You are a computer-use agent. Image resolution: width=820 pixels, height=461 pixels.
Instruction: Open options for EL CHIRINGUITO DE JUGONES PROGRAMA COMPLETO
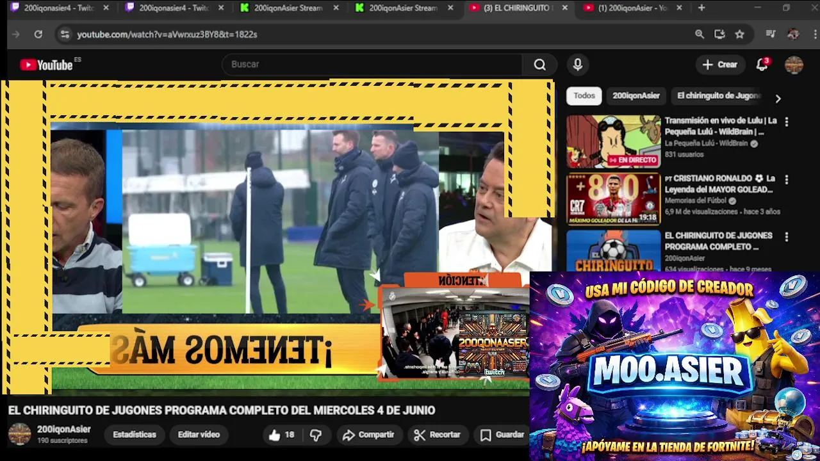coord(787,237)
